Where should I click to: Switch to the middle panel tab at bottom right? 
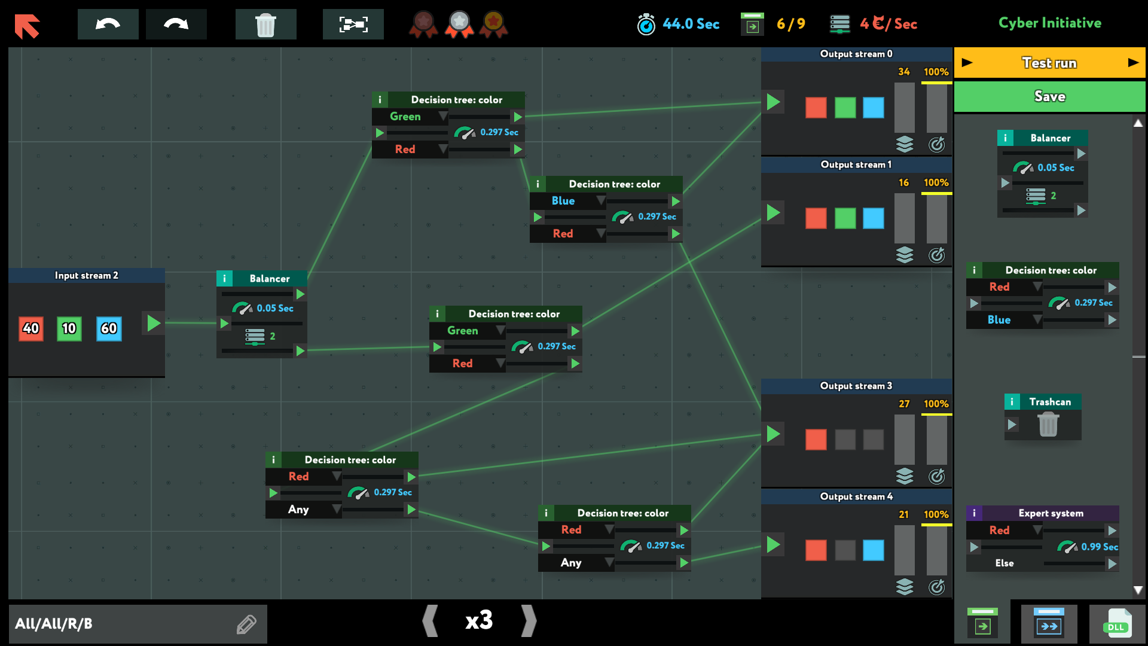(1050, 623)
